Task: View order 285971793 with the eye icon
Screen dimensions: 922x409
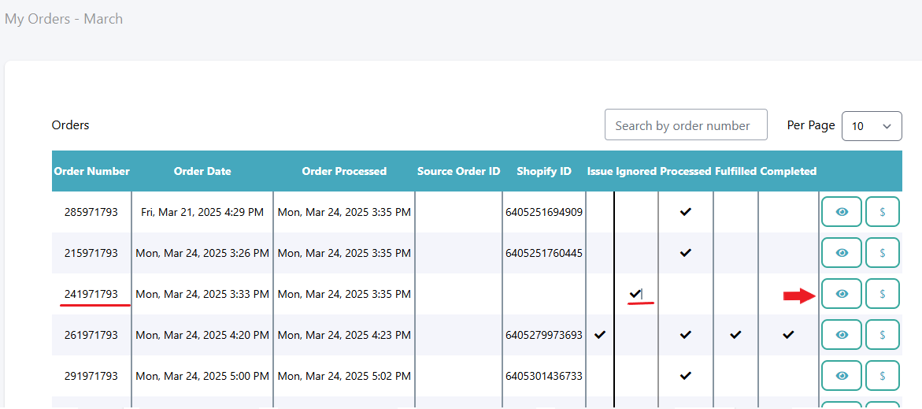Action: [x=842, y=212]
